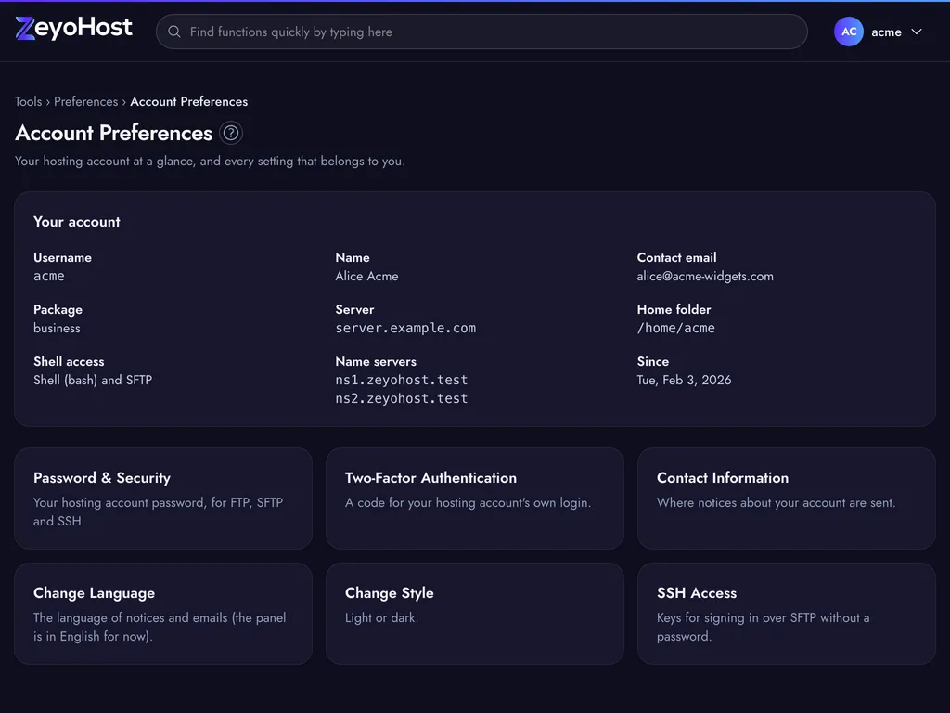Open the Change Language card
This screenshot has width=950, height=713.
tap(163, 614)
